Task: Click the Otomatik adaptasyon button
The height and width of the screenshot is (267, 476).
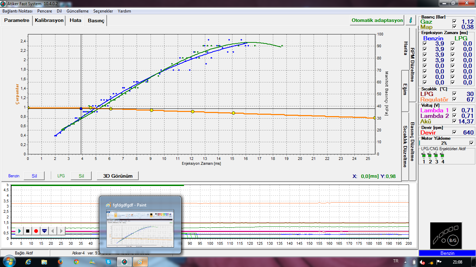Action: click(x=377, y=20)
